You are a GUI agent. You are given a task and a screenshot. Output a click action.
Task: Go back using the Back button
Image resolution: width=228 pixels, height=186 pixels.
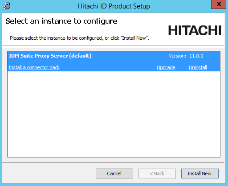tap(157, 174)
